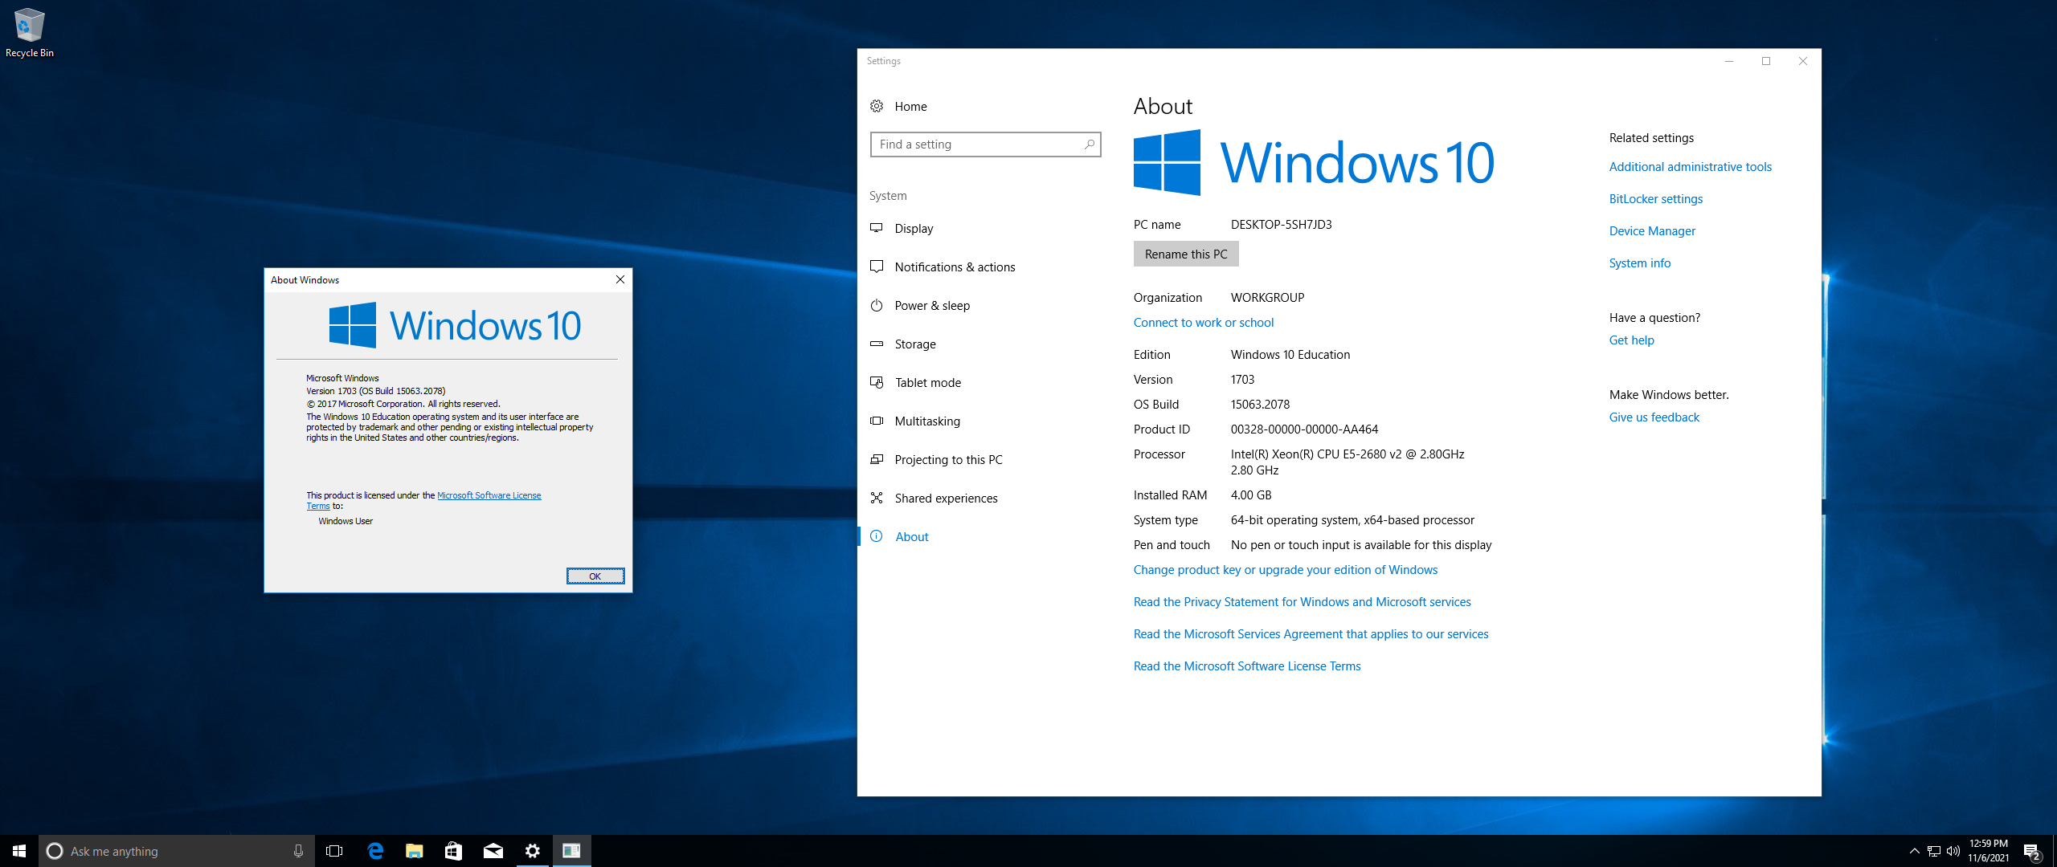
Task: Select the Notifications & actions icon
Action: (877, 267)
